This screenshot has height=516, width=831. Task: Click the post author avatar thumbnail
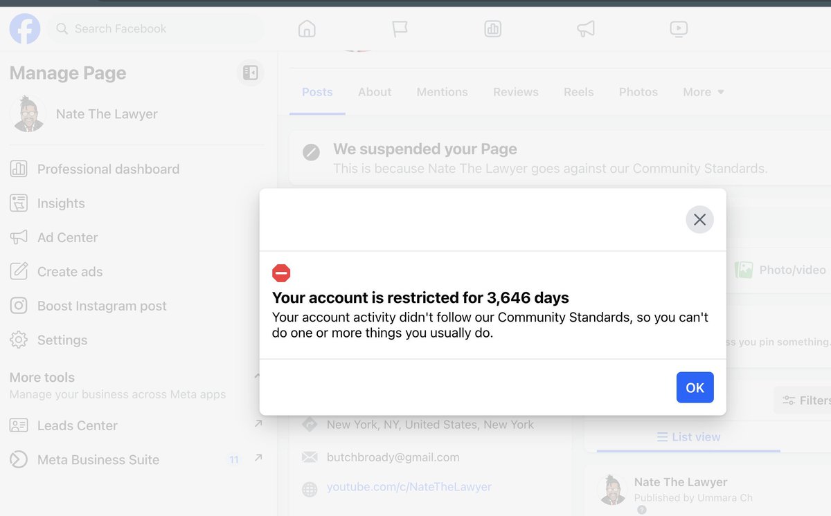(612, 490)
